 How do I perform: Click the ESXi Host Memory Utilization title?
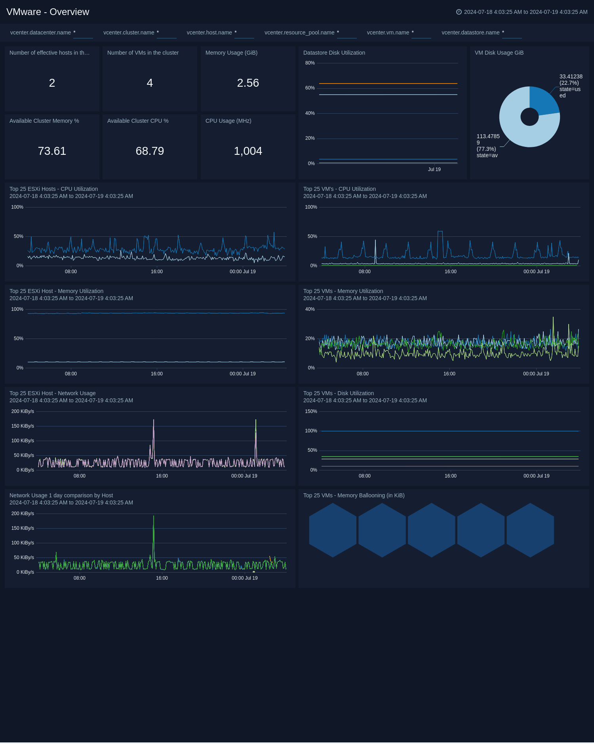(x=56, y=291)
